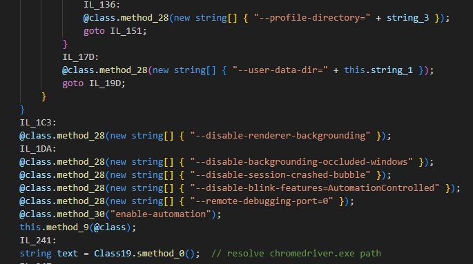The height and width of the screenshot is (264, 473).
Task: Click the blue closing brace above IL_1C3
Action: (22, 110)
